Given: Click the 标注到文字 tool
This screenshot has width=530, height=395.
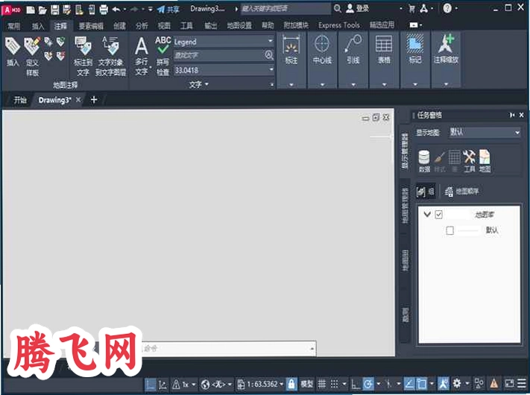Looking at the screenshot, I should [83, 56].
